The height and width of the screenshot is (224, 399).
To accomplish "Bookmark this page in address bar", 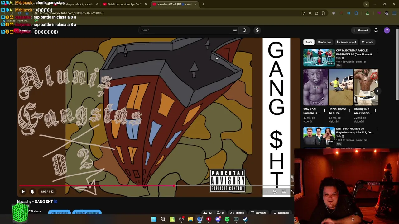I will (323, 13).
